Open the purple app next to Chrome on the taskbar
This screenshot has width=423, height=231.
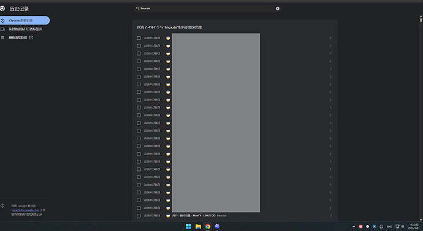[x=217, y=227]
